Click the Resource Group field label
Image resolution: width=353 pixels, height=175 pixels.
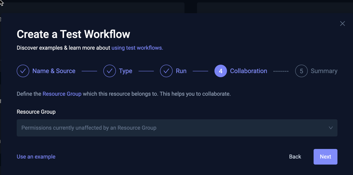[36, 112]
